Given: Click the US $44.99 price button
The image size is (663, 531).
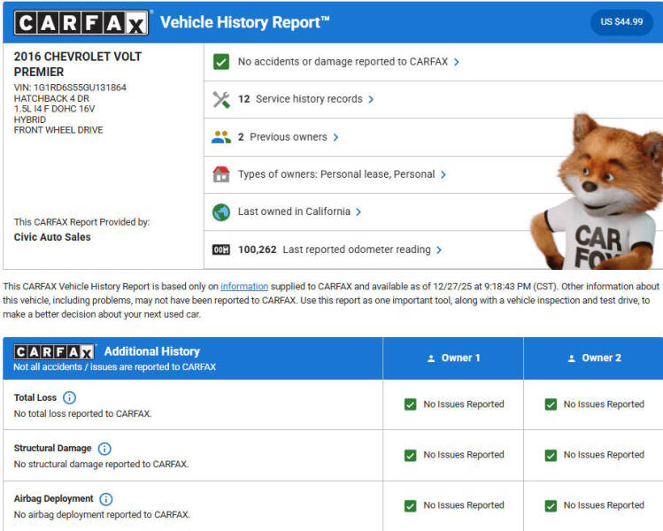Looking at the screenshot, I should pyautogui.click(x=621, y=22).
